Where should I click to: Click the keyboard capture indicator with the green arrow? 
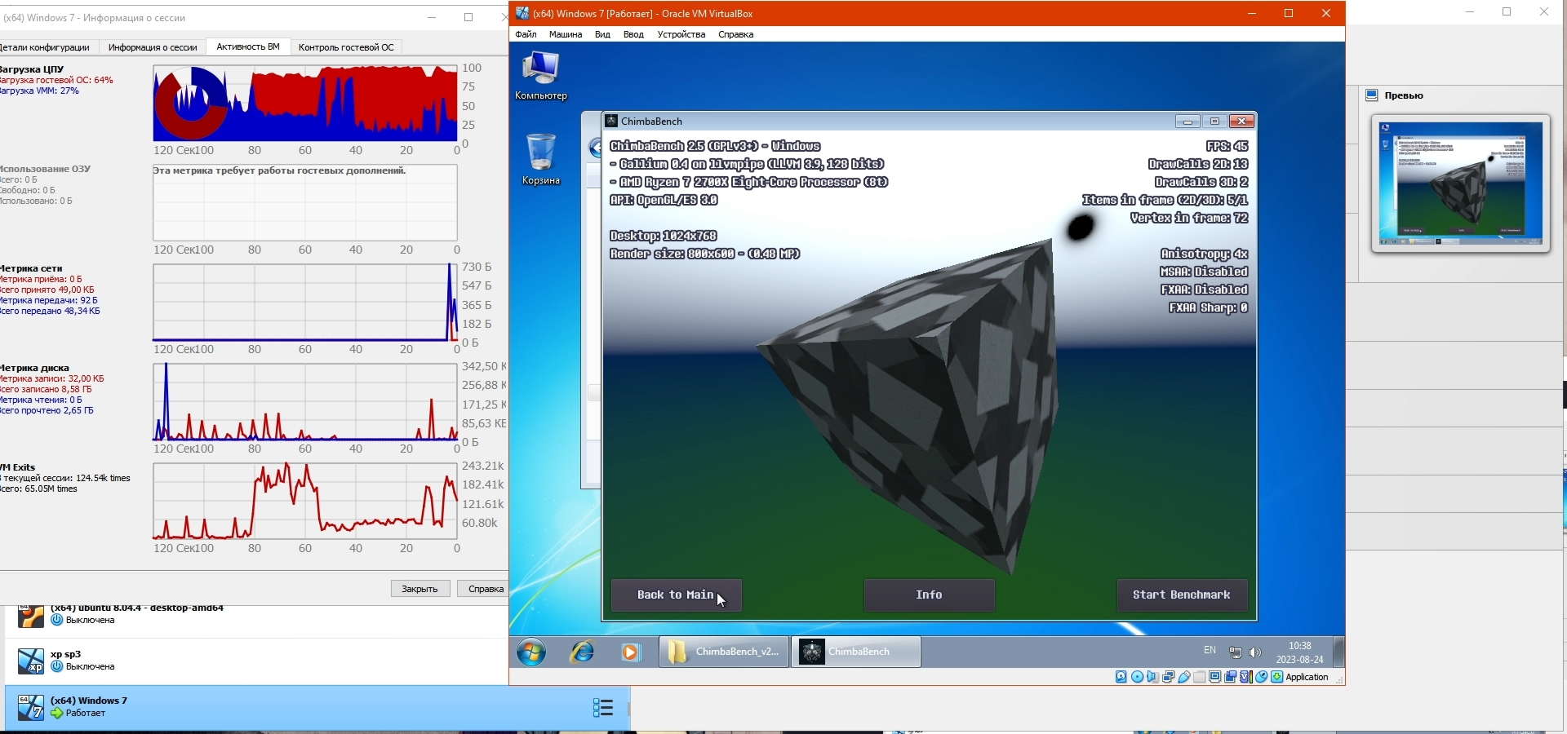(x=1277, y=677)
